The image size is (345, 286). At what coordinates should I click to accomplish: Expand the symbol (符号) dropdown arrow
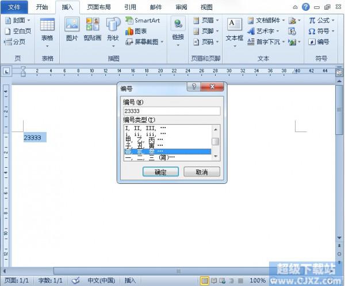(333, 31)
